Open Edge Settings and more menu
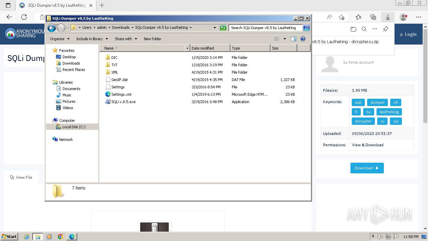The image size is (428, 241). tap(419, 17)
